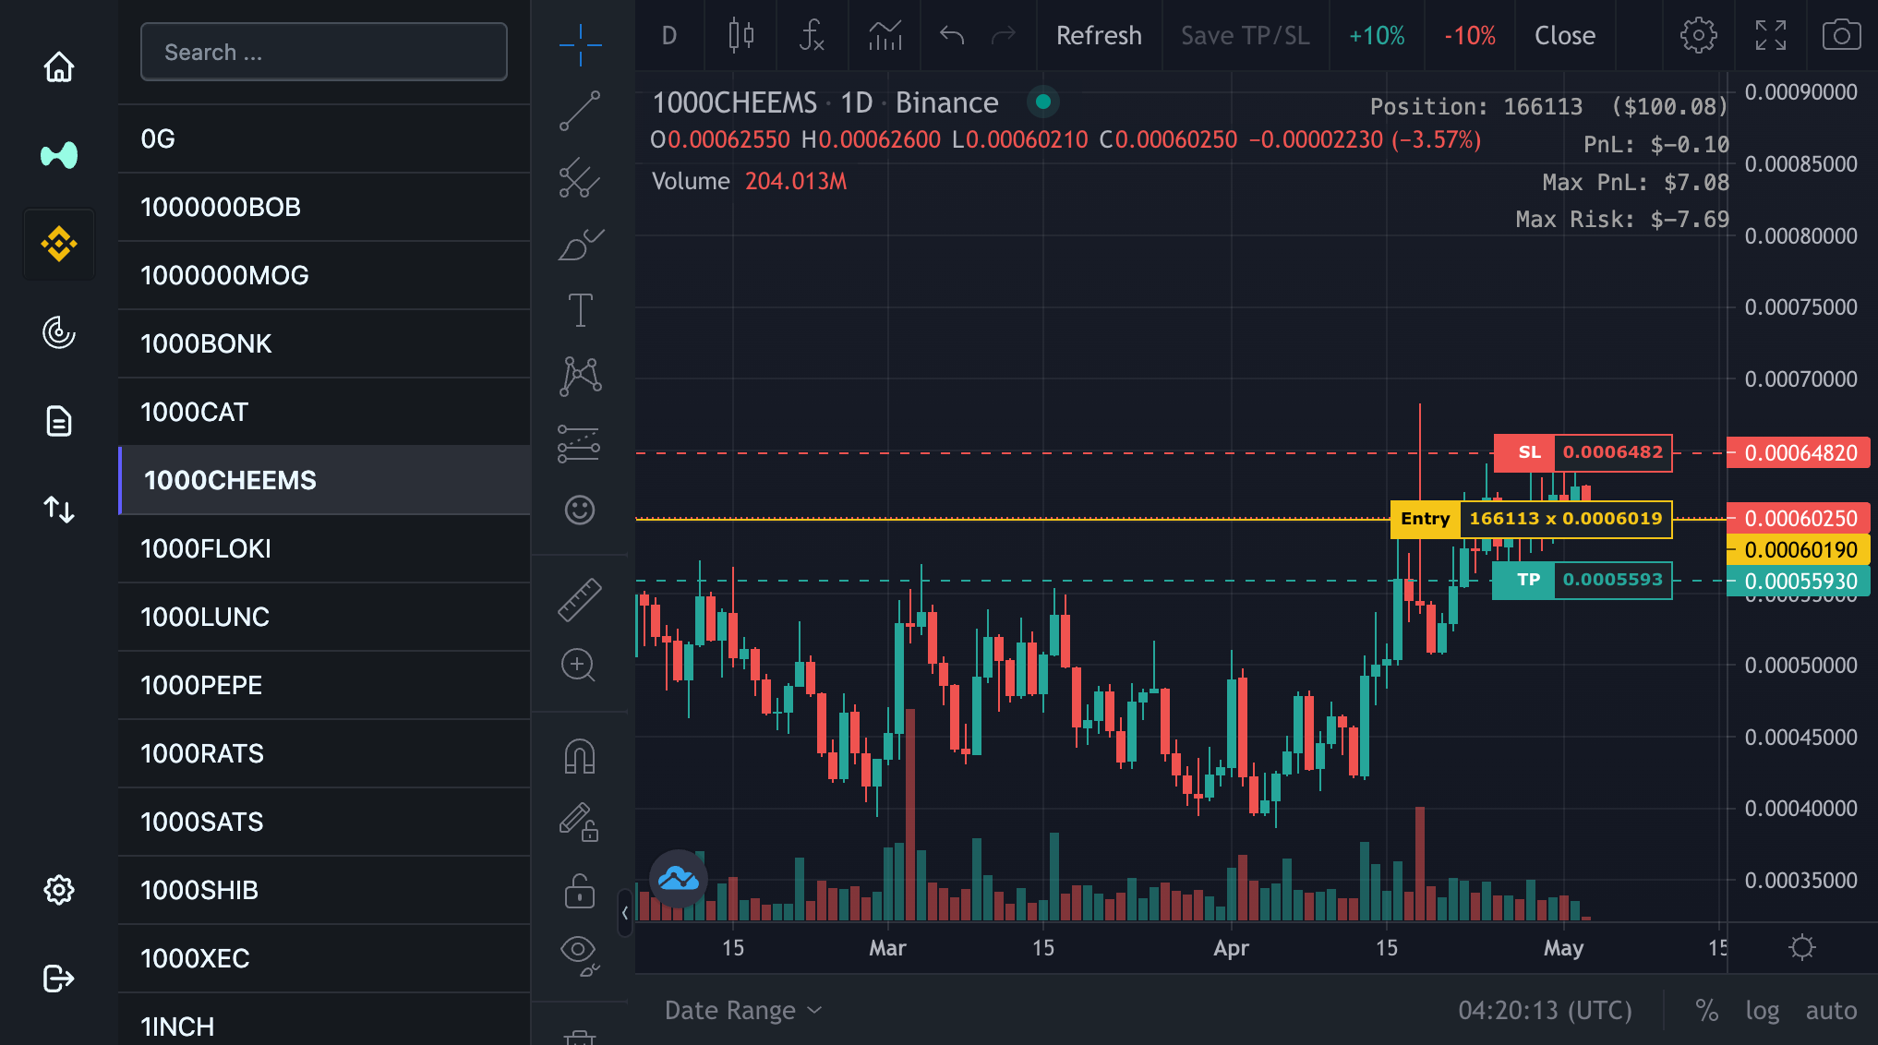
Task: Select the XABCD pattern tool
Action: 580,377
